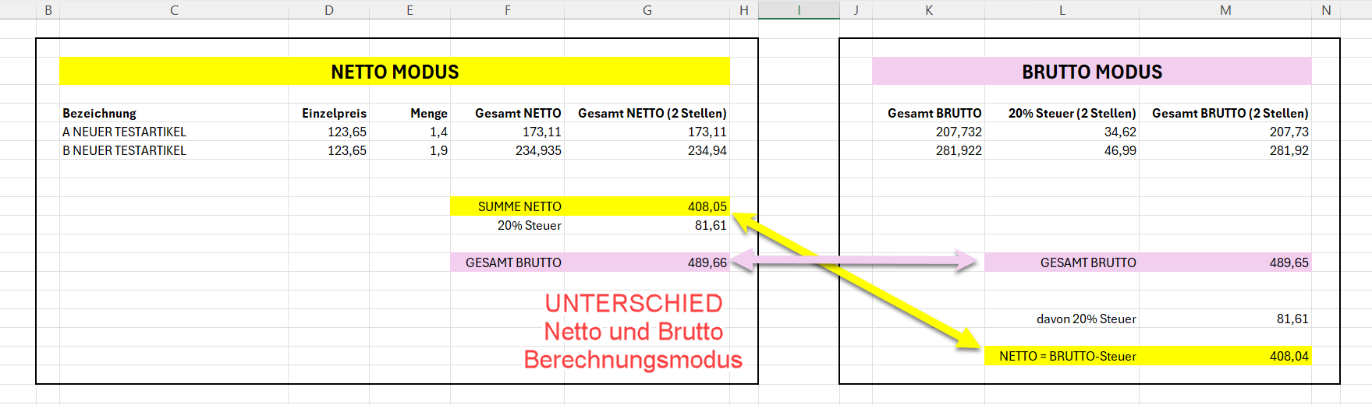Viewport: 1372px width, 405px height.
Task: Select value 81,61 beside davon 20% Steuer
Action: (1225, 319)
